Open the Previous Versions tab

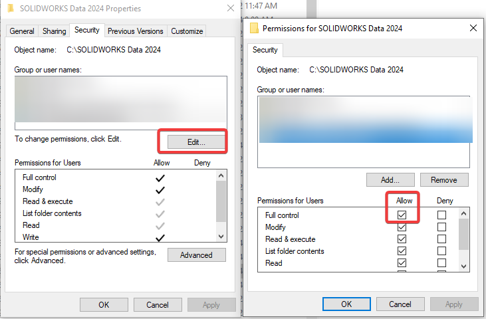click(136, 31)
